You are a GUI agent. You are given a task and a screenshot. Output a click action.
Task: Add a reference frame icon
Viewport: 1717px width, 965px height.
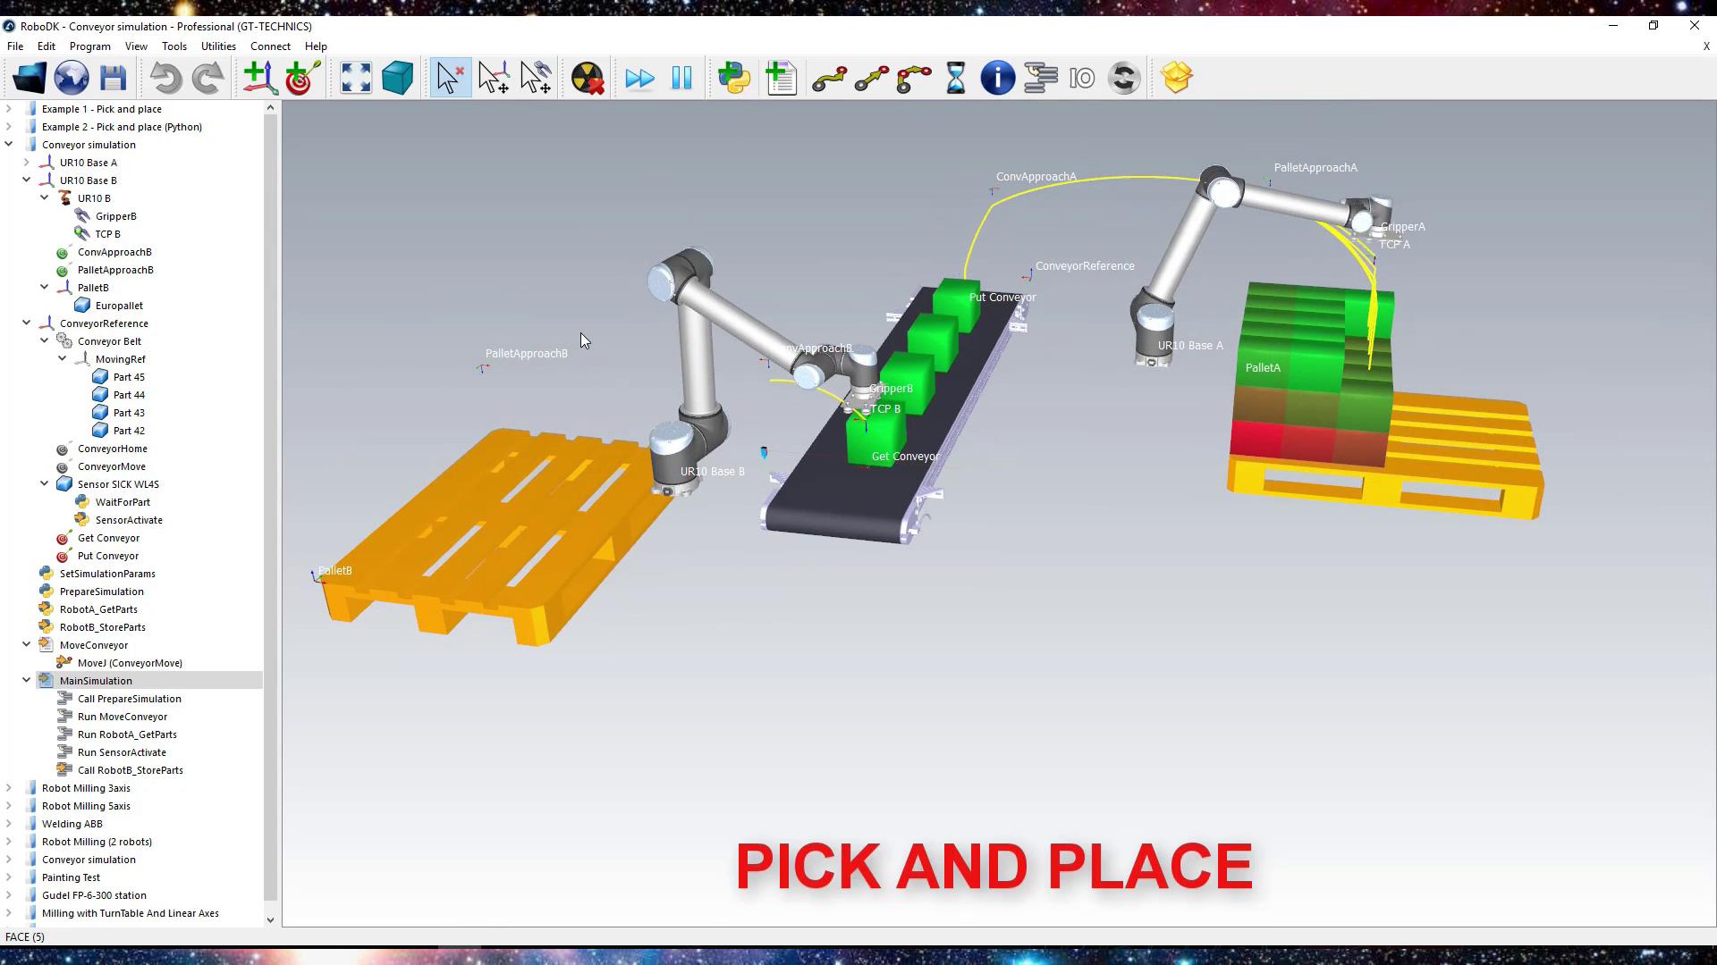coord(259,79)
